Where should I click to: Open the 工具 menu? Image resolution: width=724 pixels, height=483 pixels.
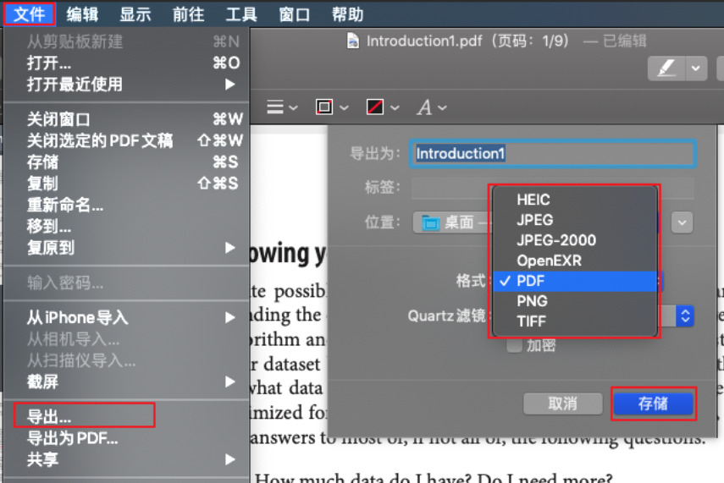241,14
